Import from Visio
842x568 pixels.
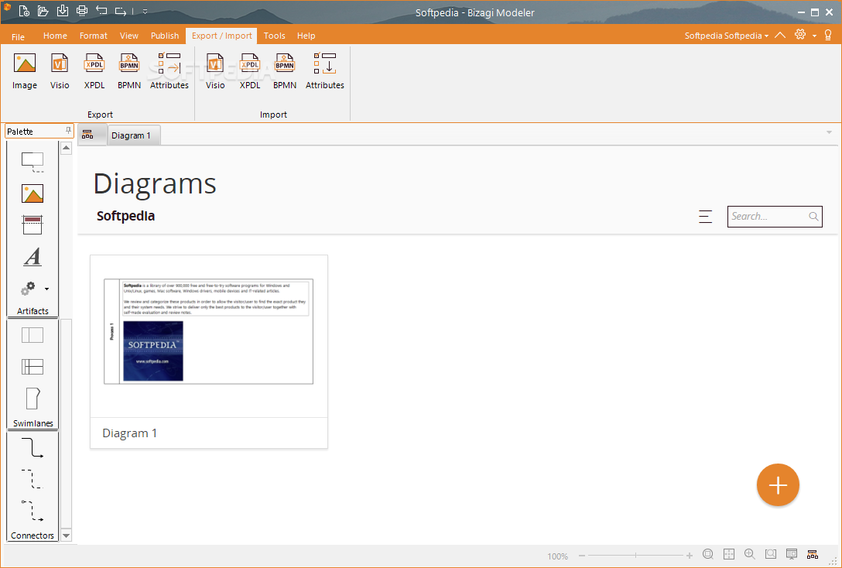coord(215,71)
